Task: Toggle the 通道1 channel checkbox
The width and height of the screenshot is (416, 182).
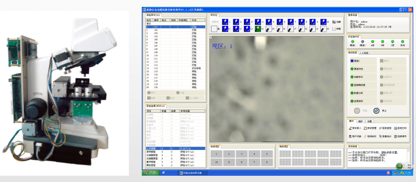Action: click(352, 60)
